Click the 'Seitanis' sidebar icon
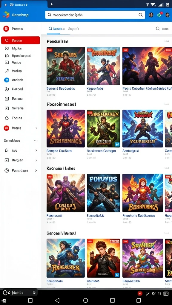 [x=7, y=108]
